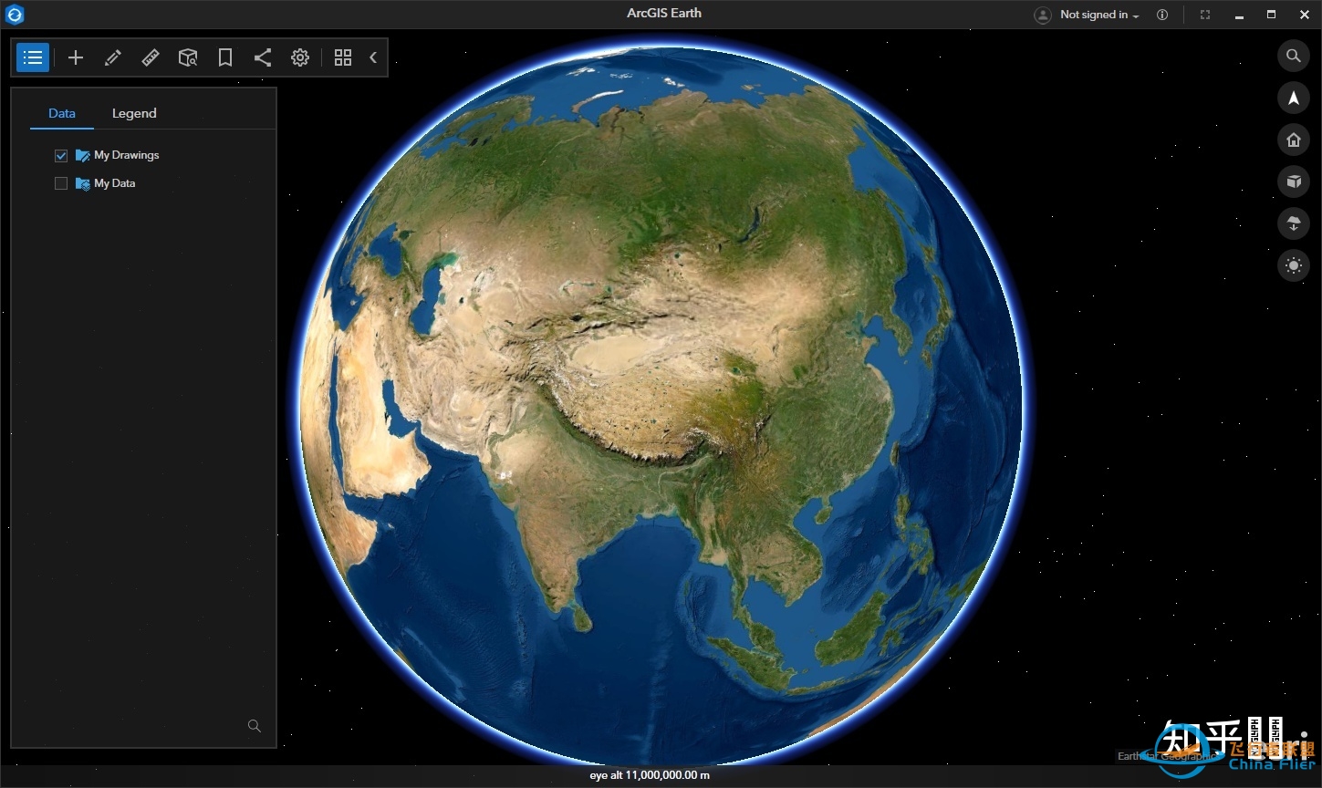Open the Add Data tool
Screen dimensions: 1322x788
tap(76, 57)
